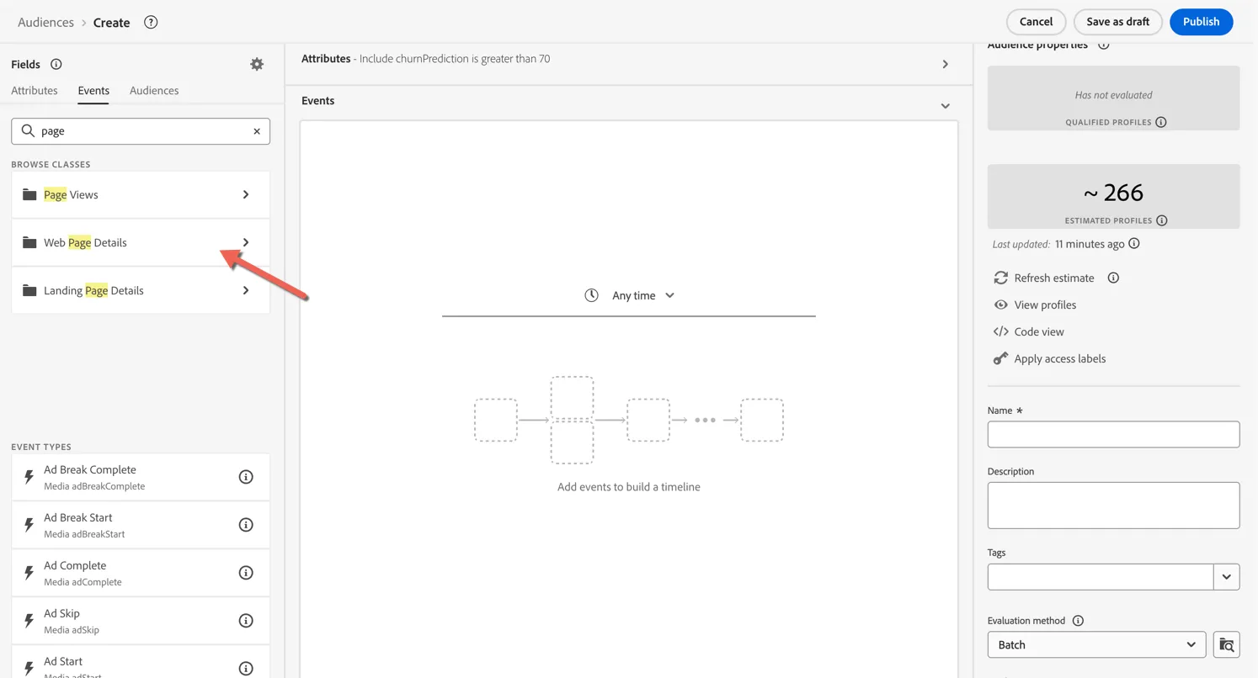The width and height of the screenshot is (1258, 678).
Task: Switch to the Attributes tab
Action: click(x=35, y=91)
